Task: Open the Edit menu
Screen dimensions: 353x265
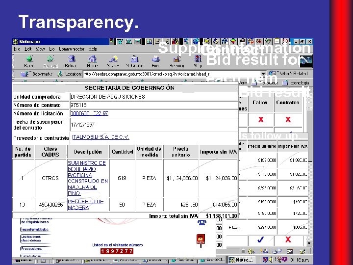Action: coord(28,49)
